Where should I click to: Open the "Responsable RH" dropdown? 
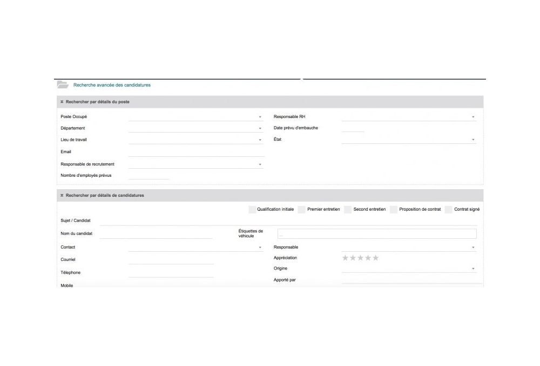[474, 115]
